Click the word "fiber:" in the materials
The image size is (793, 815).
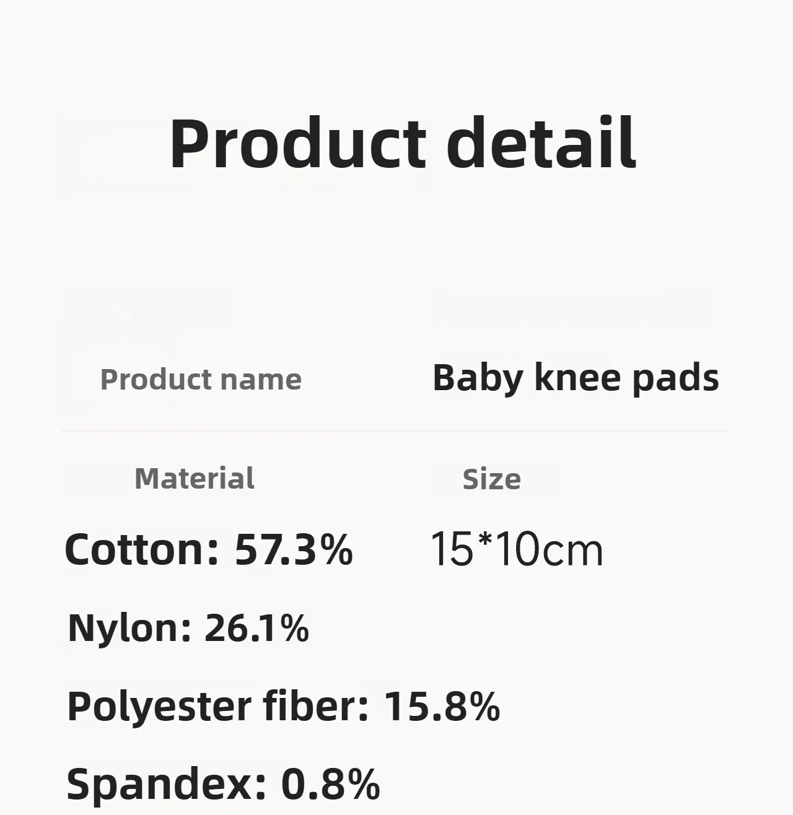(x=316, y=705)
